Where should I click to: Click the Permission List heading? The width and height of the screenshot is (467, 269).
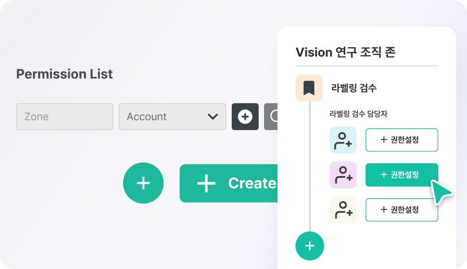click(x=64, y=74)
